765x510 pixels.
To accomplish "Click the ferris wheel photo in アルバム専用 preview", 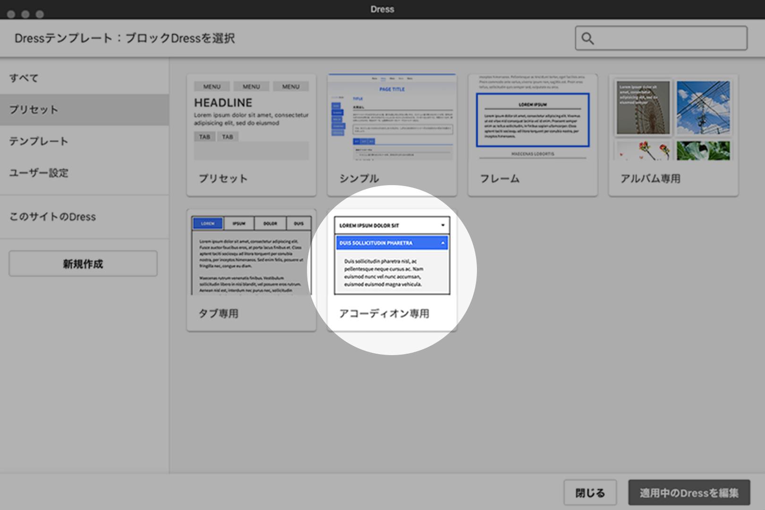I will [642, 107].
